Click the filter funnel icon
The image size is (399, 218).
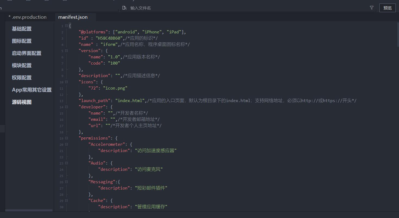[x=372, y=8]
